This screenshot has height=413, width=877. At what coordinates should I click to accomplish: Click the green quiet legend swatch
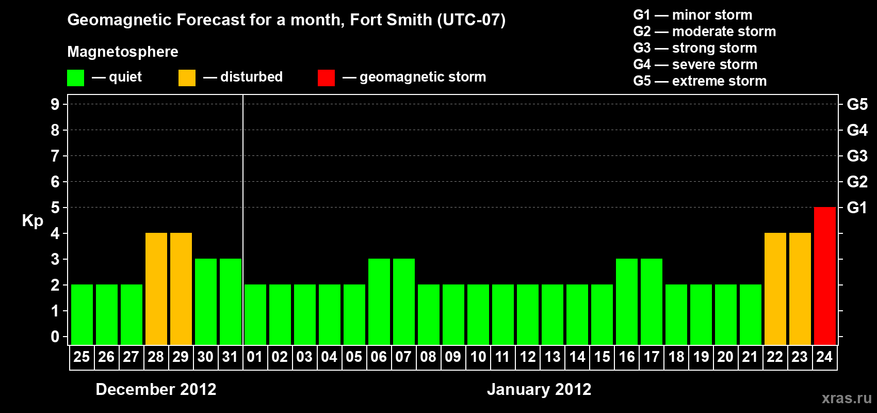pos(75,78)
